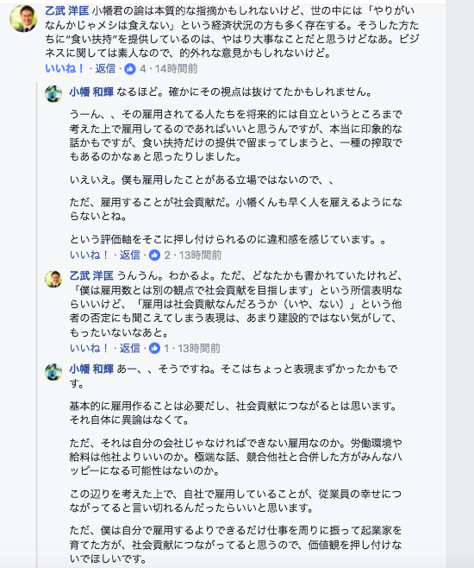View the 4 likes reaction icon

click(x=130, y=69)
